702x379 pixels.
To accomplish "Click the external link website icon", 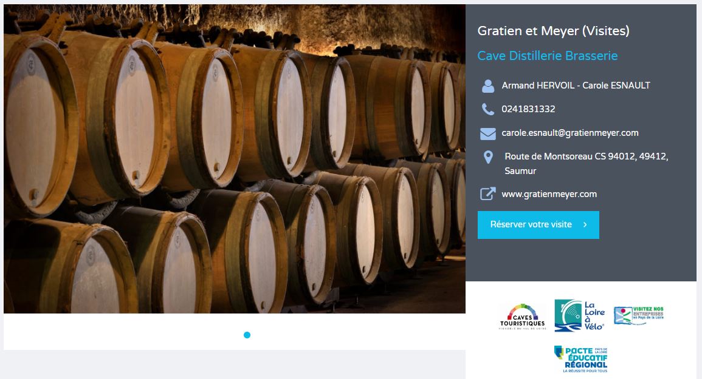I will click(x=488, y=194).
